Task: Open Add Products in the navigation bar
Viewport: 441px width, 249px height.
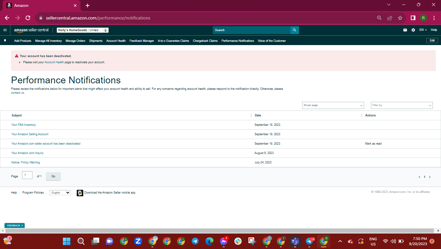Action: (23, 41)
